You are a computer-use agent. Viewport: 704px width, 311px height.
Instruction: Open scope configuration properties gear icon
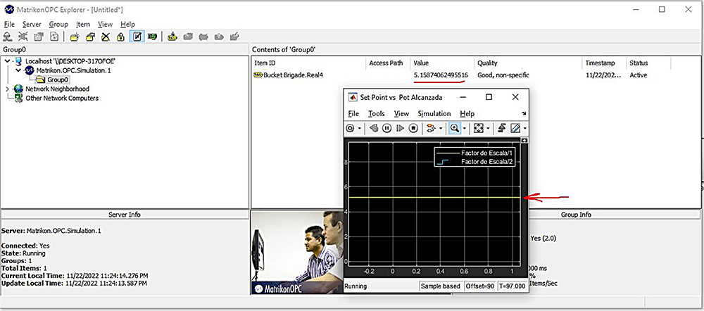pos(350,128)
